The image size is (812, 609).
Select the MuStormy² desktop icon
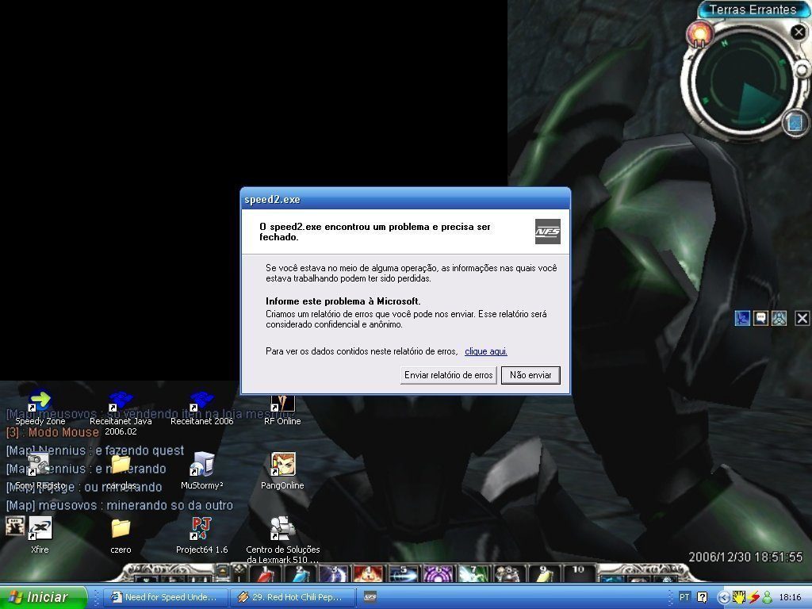[x=202, y=471]
